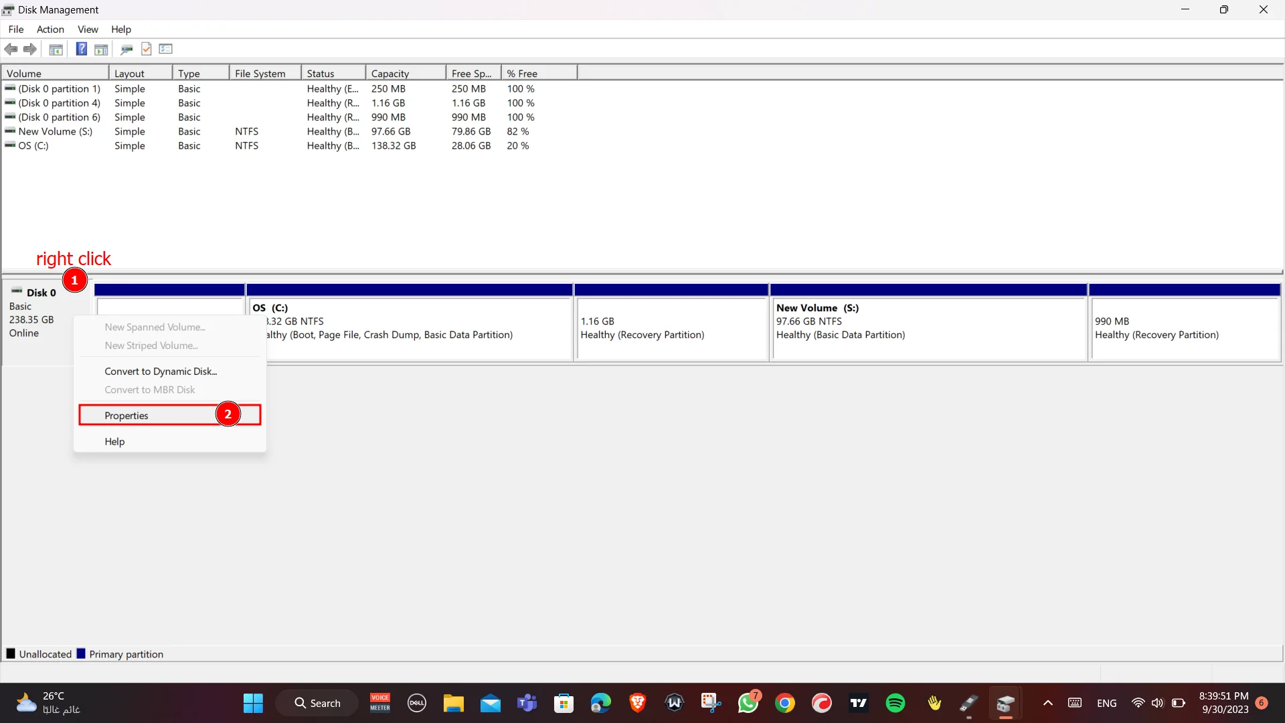Viewport: 1285px width, 723px height.
Task: Open Spotify from the taskbar
Action: [x=895, y=703]
